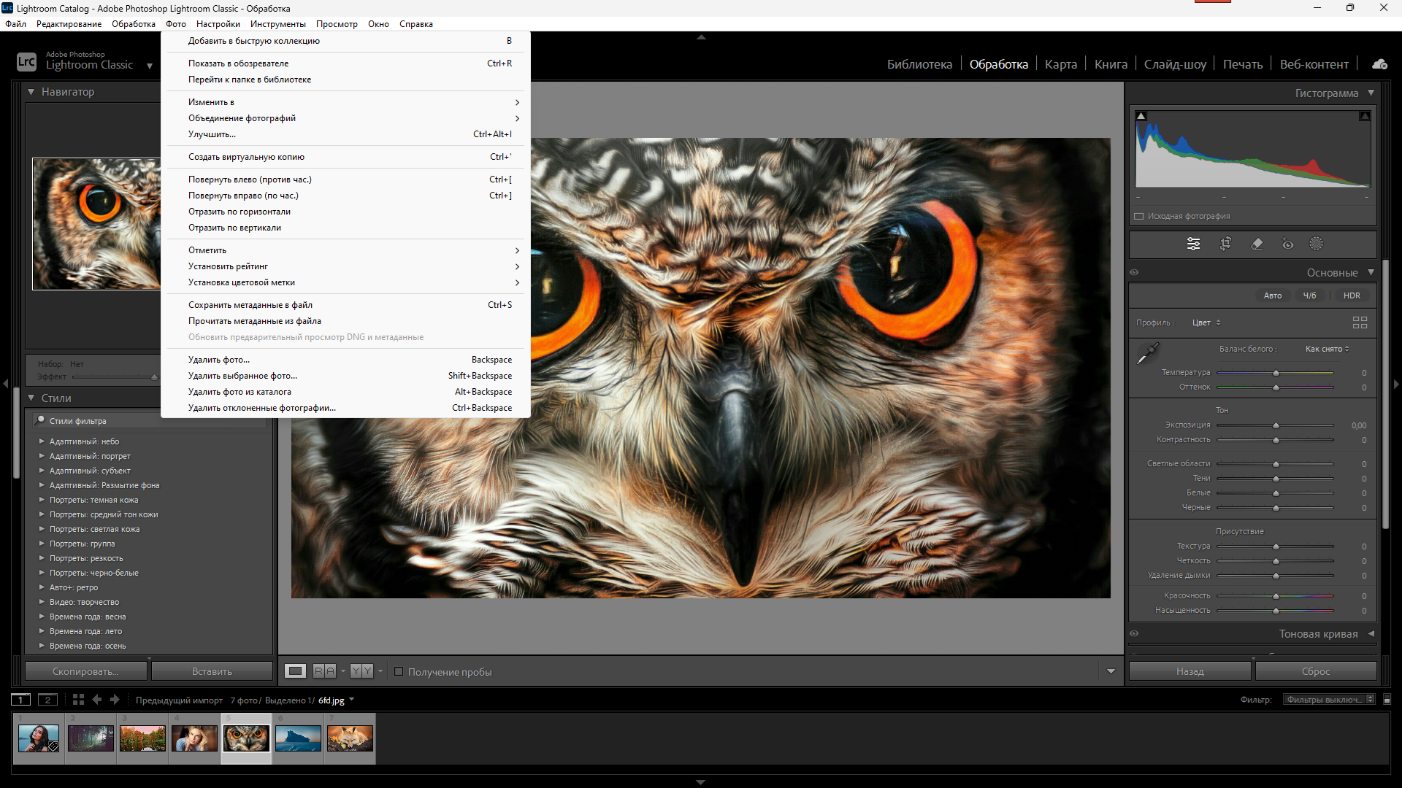Screen dimensions: 1402x788
Task: Select the Healing eraser tool icon
Action: 1257,244
